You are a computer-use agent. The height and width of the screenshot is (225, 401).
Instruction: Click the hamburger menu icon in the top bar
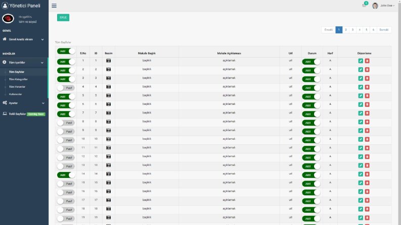tap(54, 6)
